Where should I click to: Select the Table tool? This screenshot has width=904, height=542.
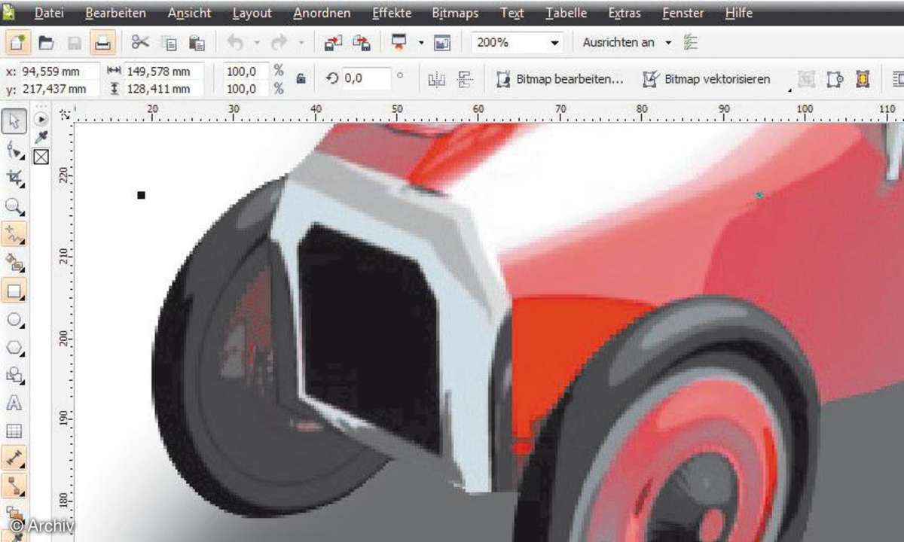(x=15, y=431)
